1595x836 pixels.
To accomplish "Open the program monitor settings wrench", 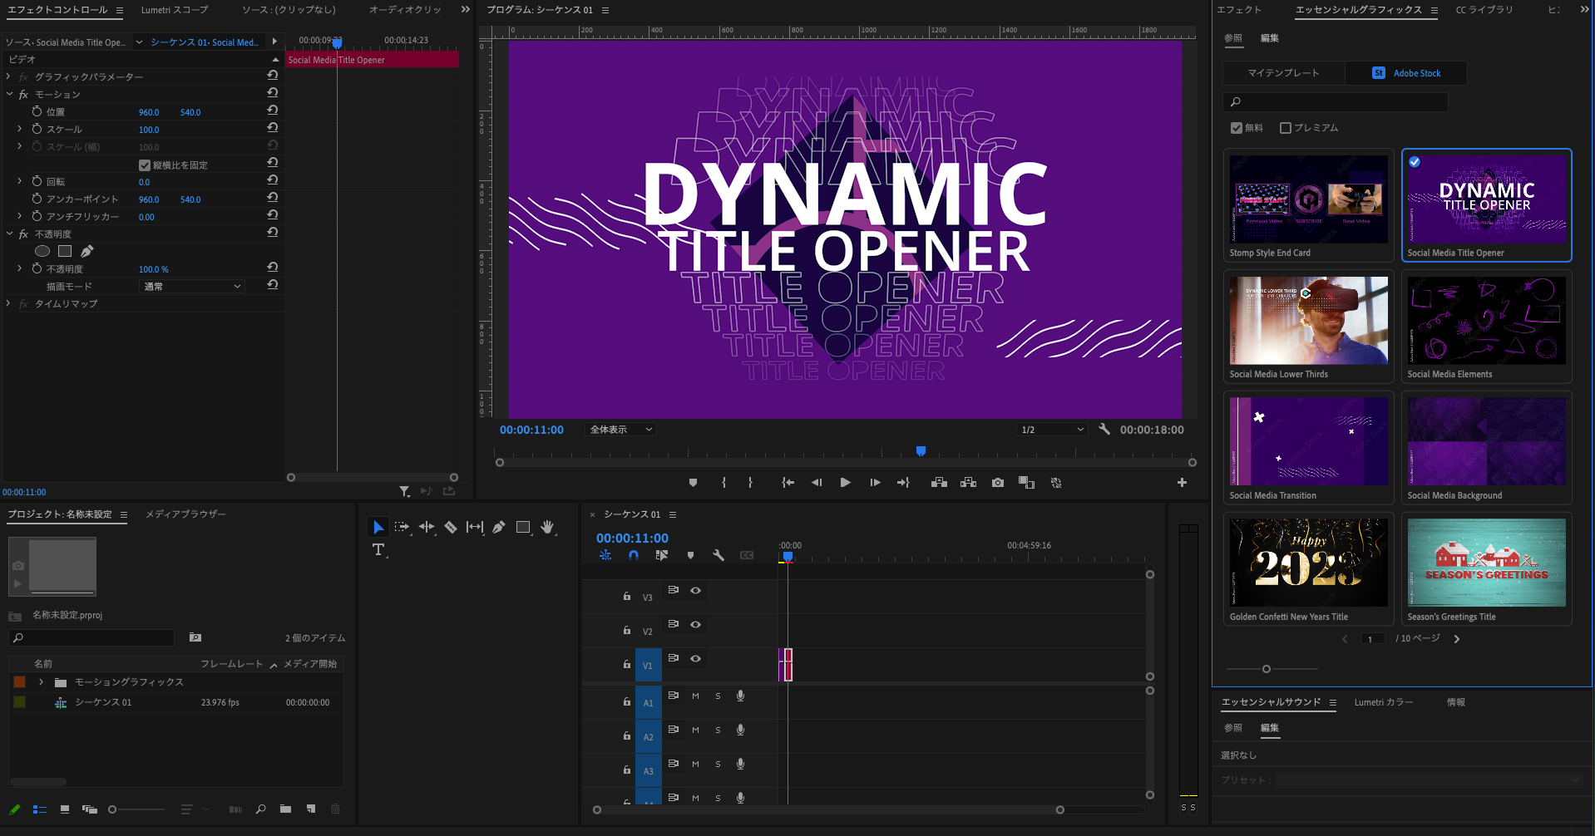I will [1104, 430].
